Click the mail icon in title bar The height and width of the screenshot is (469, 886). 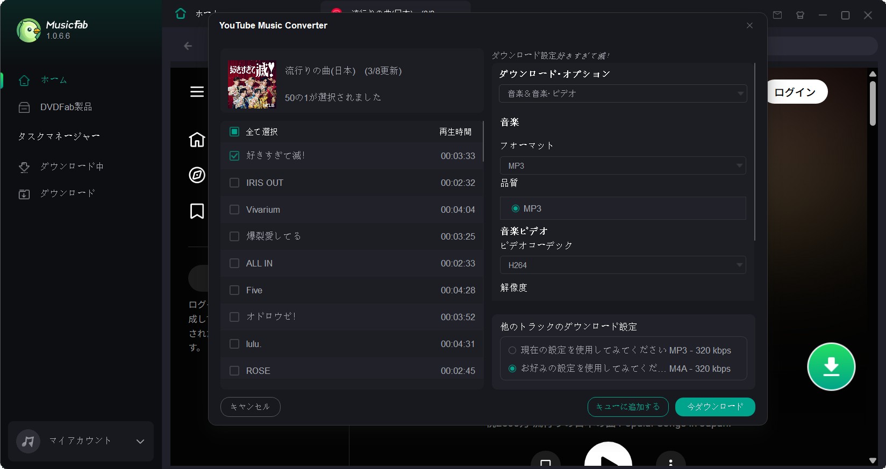[777, 15]
